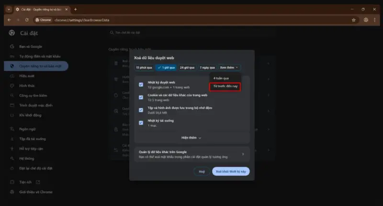Open Giới thiệu về Chrome page
The height and width of the screenshot is (206, 383).
click(x=36, y=192)
